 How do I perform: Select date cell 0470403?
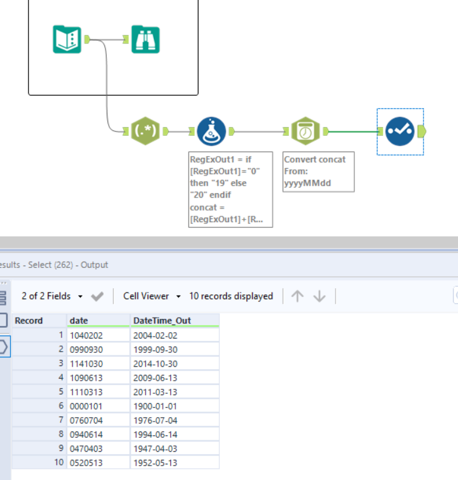[99, 449]
